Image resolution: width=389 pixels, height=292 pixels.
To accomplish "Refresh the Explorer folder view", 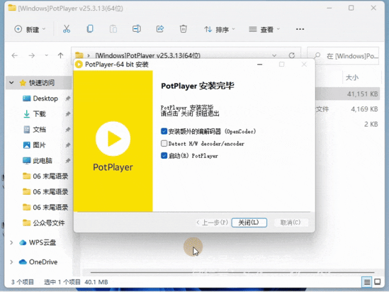I will [x=292, y=55].
